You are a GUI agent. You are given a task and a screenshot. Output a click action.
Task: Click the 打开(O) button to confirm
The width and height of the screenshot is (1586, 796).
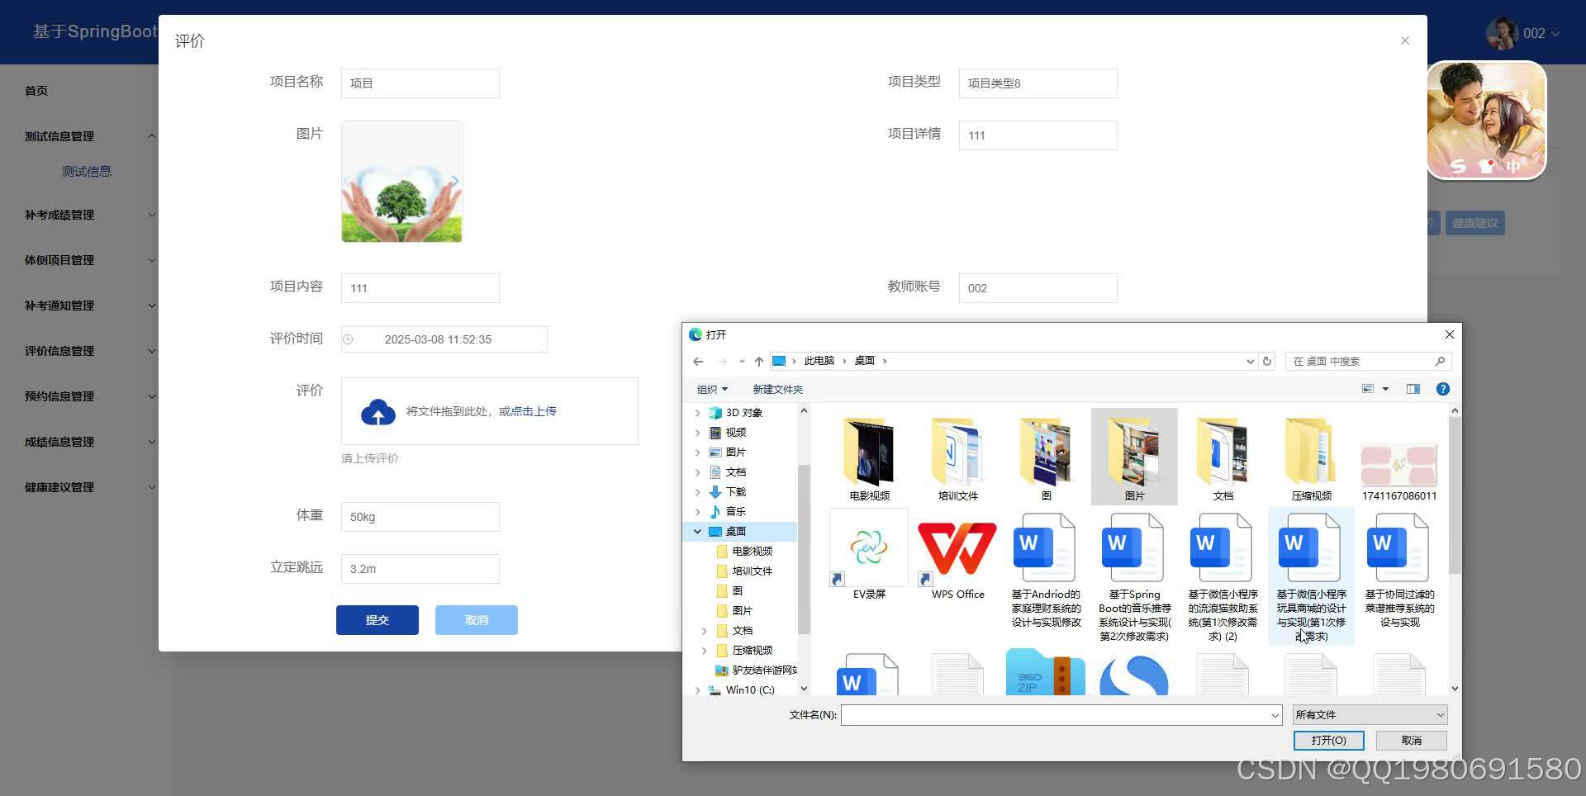tap(1327, 740)
